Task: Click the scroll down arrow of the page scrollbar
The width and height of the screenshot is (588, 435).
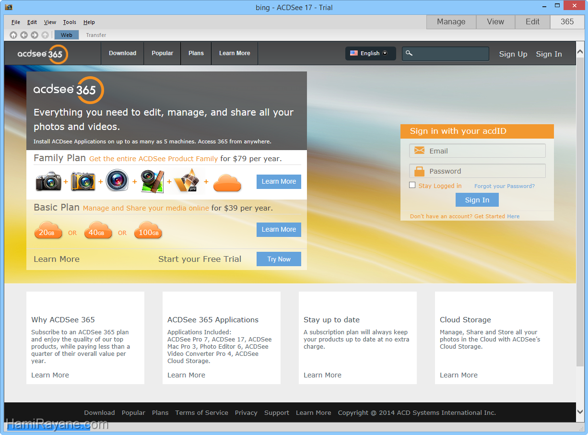Action: tap(580, 412)
